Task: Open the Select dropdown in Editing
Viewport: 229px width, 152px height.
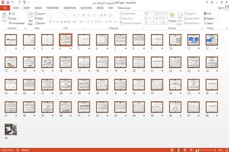Action: click(209, 23)
